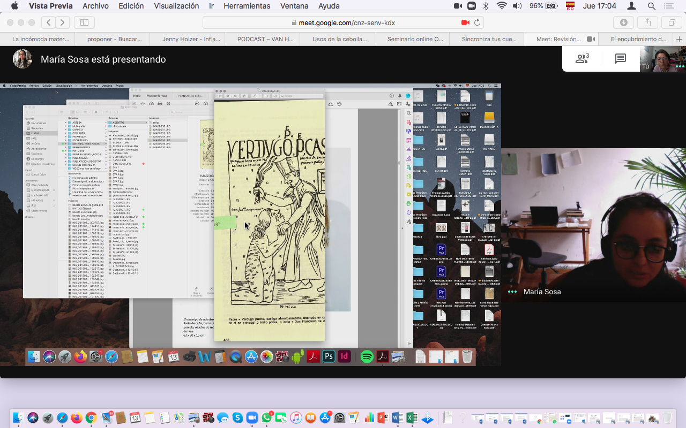Launch Siri from the Dock

(33, 417)
